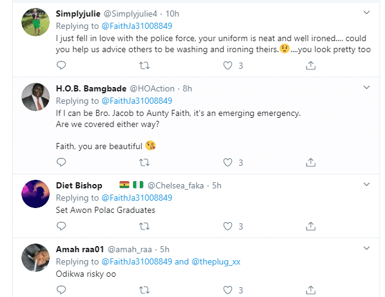
Task: Reply to Diet Bishop's tweet
Action: 61,225
